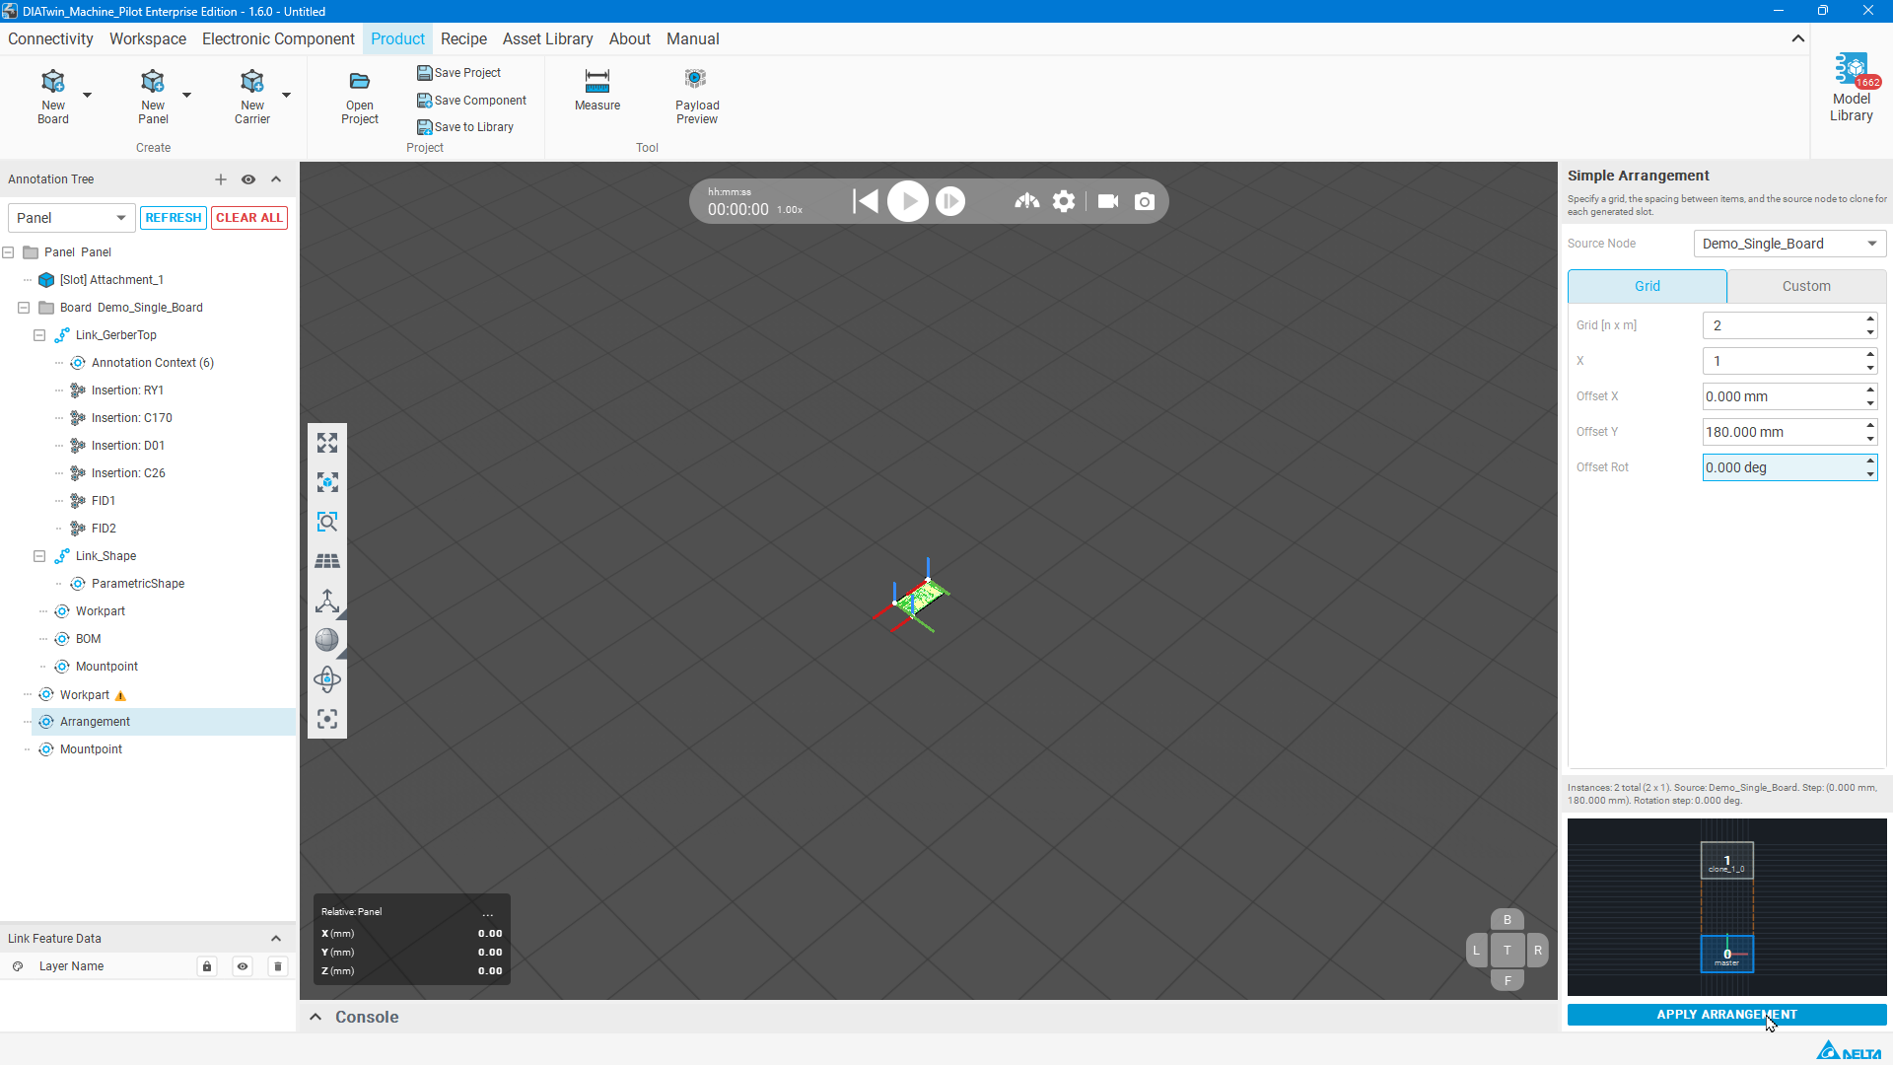Increase Grid n value with up arrow
This screenshot has height=1065, width=1893.
[x=1870, y=319]
